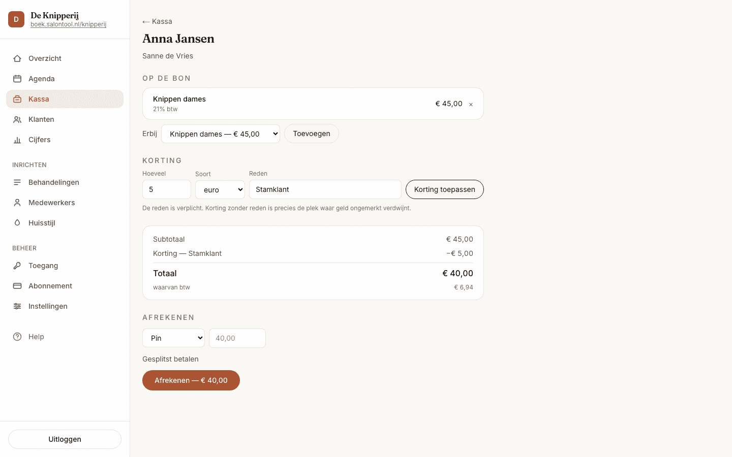Focus the payment amount field
The height and width of the screenshot is (457, 732).
coord(237,338)
